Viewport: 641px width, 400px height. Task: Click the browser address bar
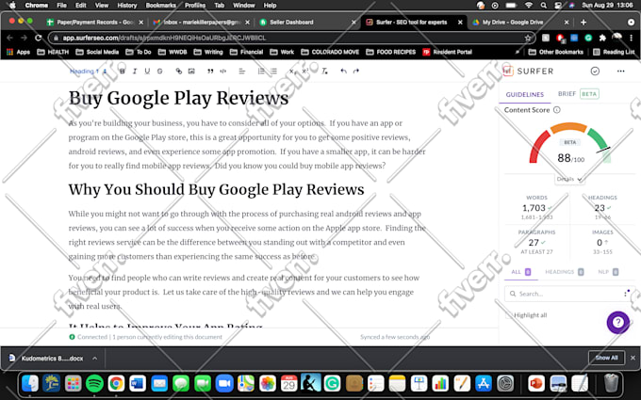pos(292,38)
